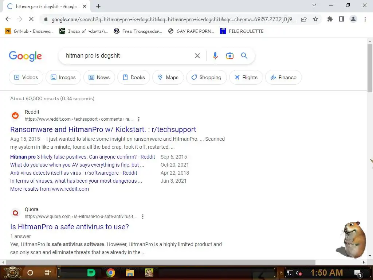Open the notification center icon
Screen dimensions: 373x280
(358, 273)
